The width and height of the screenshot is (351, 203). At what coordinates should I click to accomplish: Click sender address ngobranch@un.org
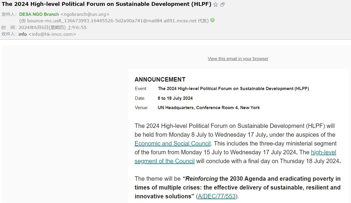[85, 14]
